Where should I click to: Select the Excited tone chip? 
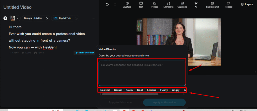tap(105, 90)
